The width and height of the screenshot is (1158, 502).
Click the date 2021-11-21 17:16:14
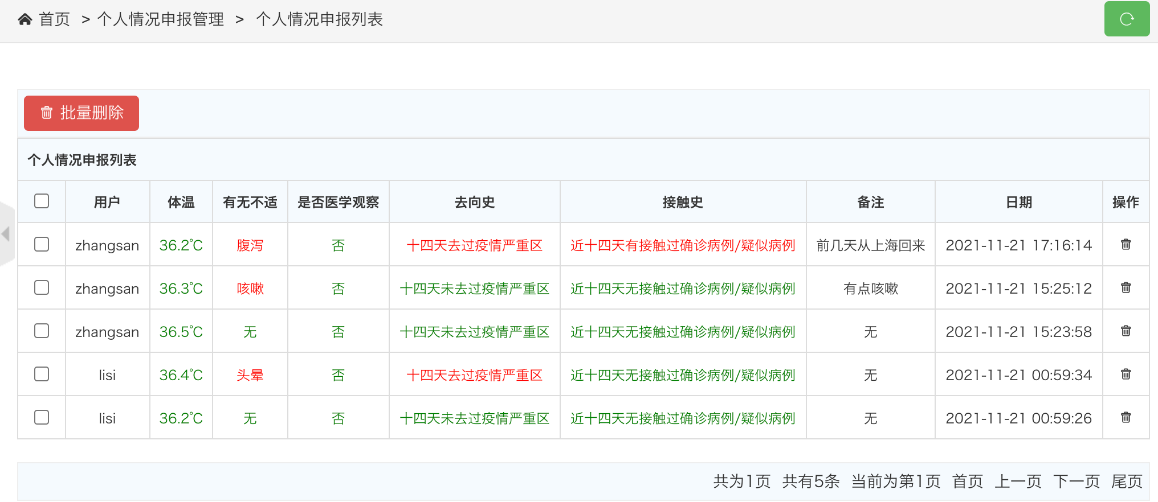[x=1019, y=245]
